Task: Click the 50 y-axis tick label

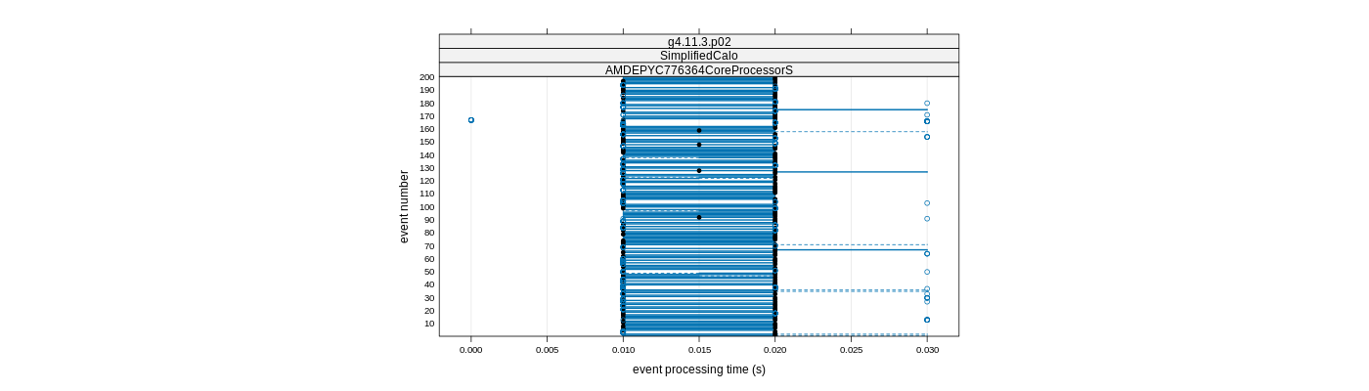Action: (x=429, y=272)
